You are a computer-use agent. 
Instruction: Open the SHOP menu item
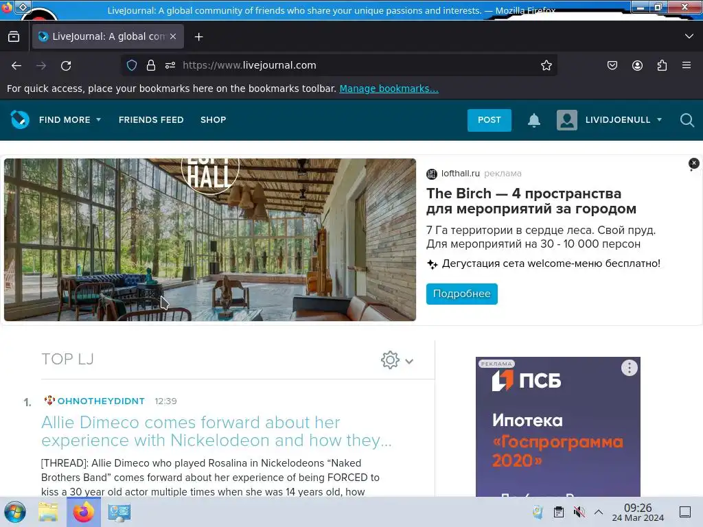pos(213,119)
